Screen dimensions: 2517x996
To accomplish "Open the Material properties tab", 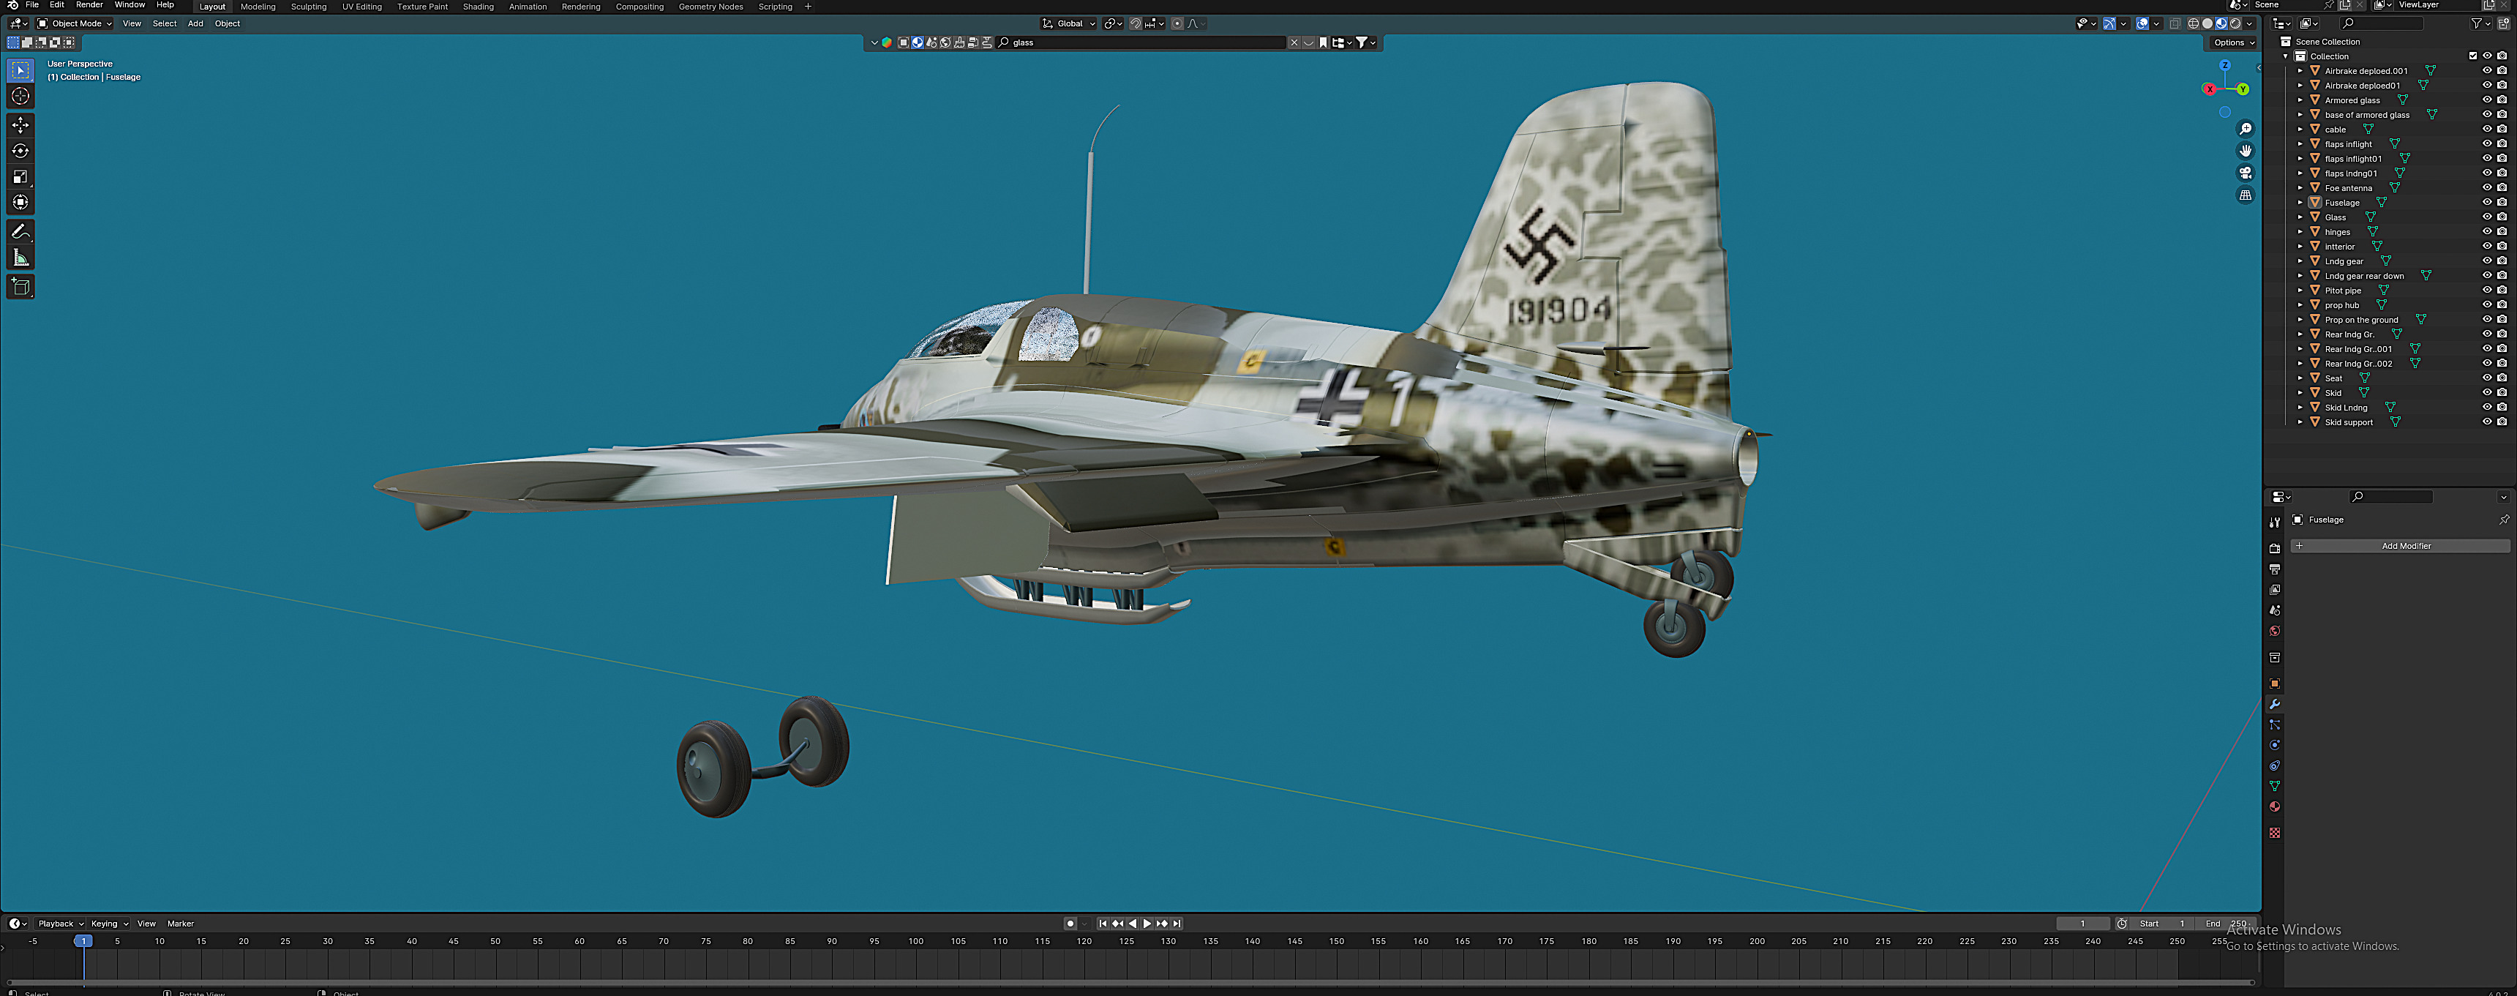I will click(x=2275, y=806).
